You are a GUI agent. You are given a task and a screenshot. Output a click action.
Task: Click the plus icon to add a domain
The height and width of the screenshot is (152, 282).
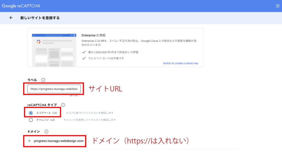point(29,141)
